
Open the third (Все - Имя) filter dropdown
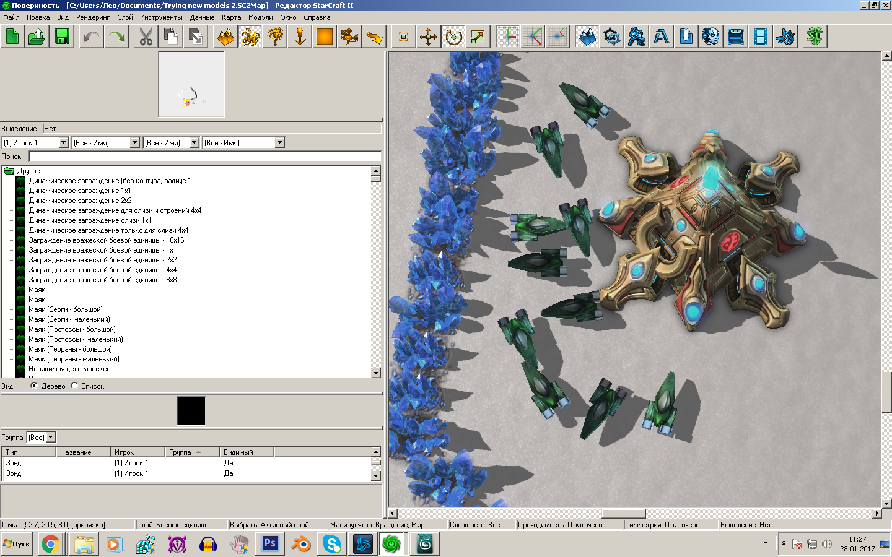243,142
